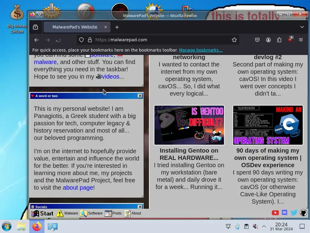The width and height of the screenshot is (310, 233).
Task: Open the about page link
Action: [78, 187]
